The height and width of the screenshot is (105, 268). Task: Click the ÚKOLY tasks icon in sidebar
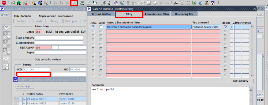6,68
